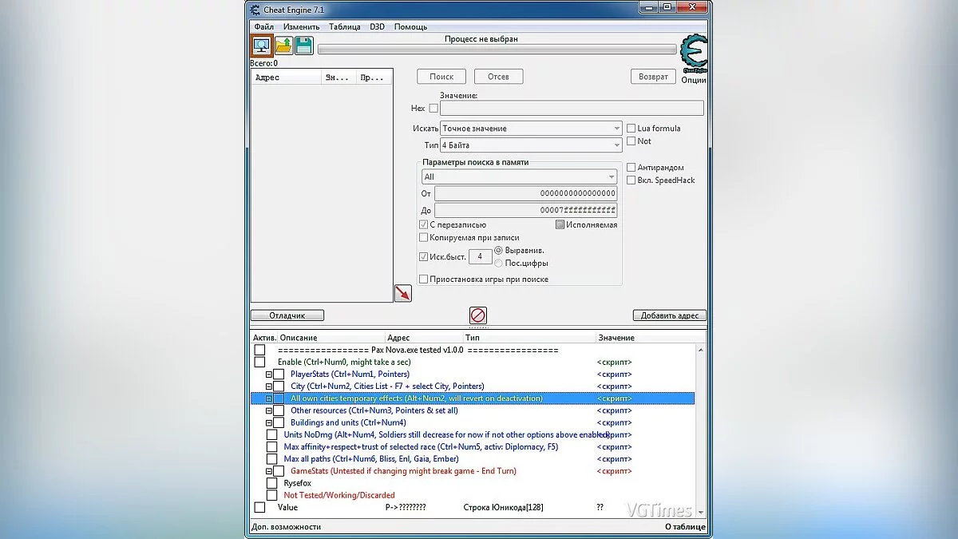Click the Значение value input field
958x539 pixels.
tap(572, 108)
